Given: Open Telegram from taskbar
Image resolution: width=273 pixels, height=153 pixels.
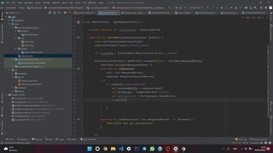Looking at the screenshot, I should [x=144, y=149].
